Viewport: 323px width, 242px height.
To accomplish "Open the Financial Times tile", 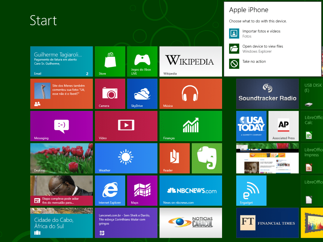I will pyautogui.click(x=267, y=223).
